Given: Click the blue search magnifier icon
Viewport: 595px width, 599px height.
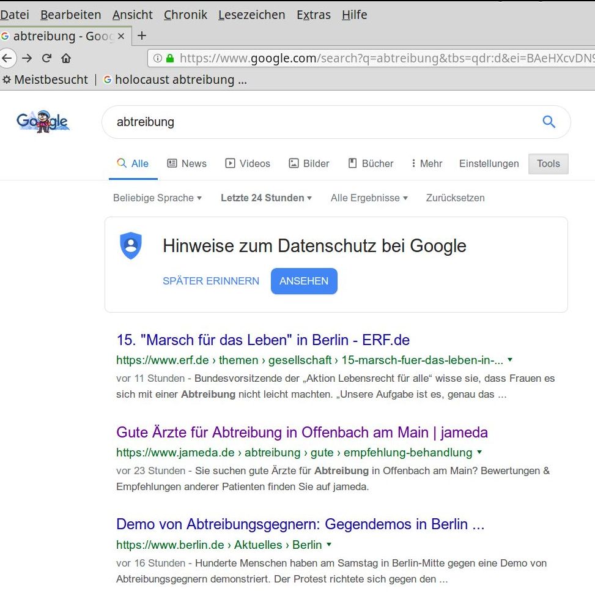Looking at the screenshot, I should (549, 122).
